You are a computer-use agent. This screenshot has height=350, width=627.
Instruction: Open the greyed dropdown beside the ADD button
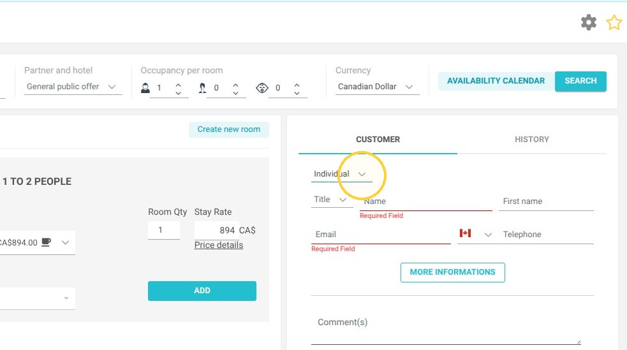pos(38,298)
